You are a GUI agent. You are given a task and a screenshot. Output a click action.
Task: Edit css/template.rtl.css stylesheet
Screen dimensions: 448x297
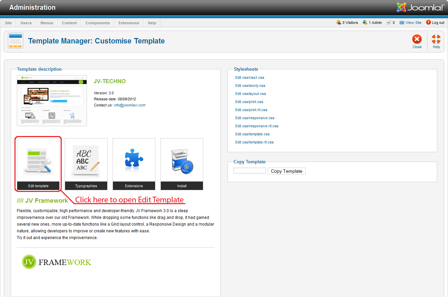[255, 142]
